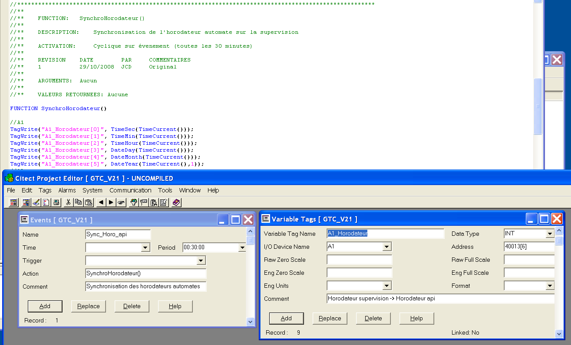Screen dimensions: 571x345
Task: Open the Tags menu
Action: 45,190
